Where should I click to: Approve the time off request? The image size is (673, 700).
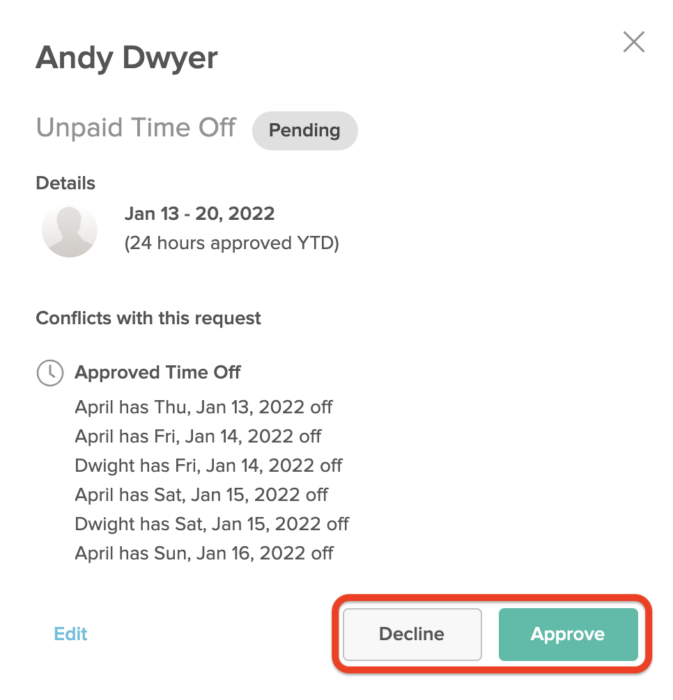[x=568, y=634]
